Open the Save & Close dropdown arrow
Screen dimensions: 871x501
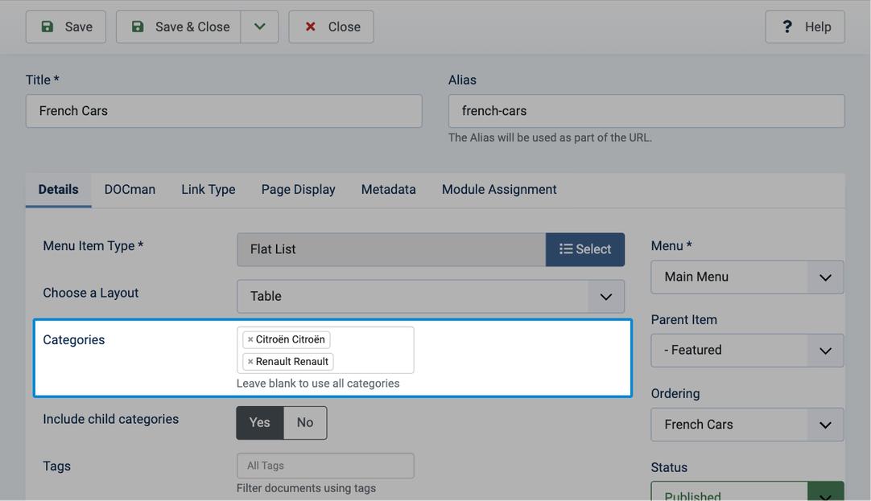(x=259, y=27)
